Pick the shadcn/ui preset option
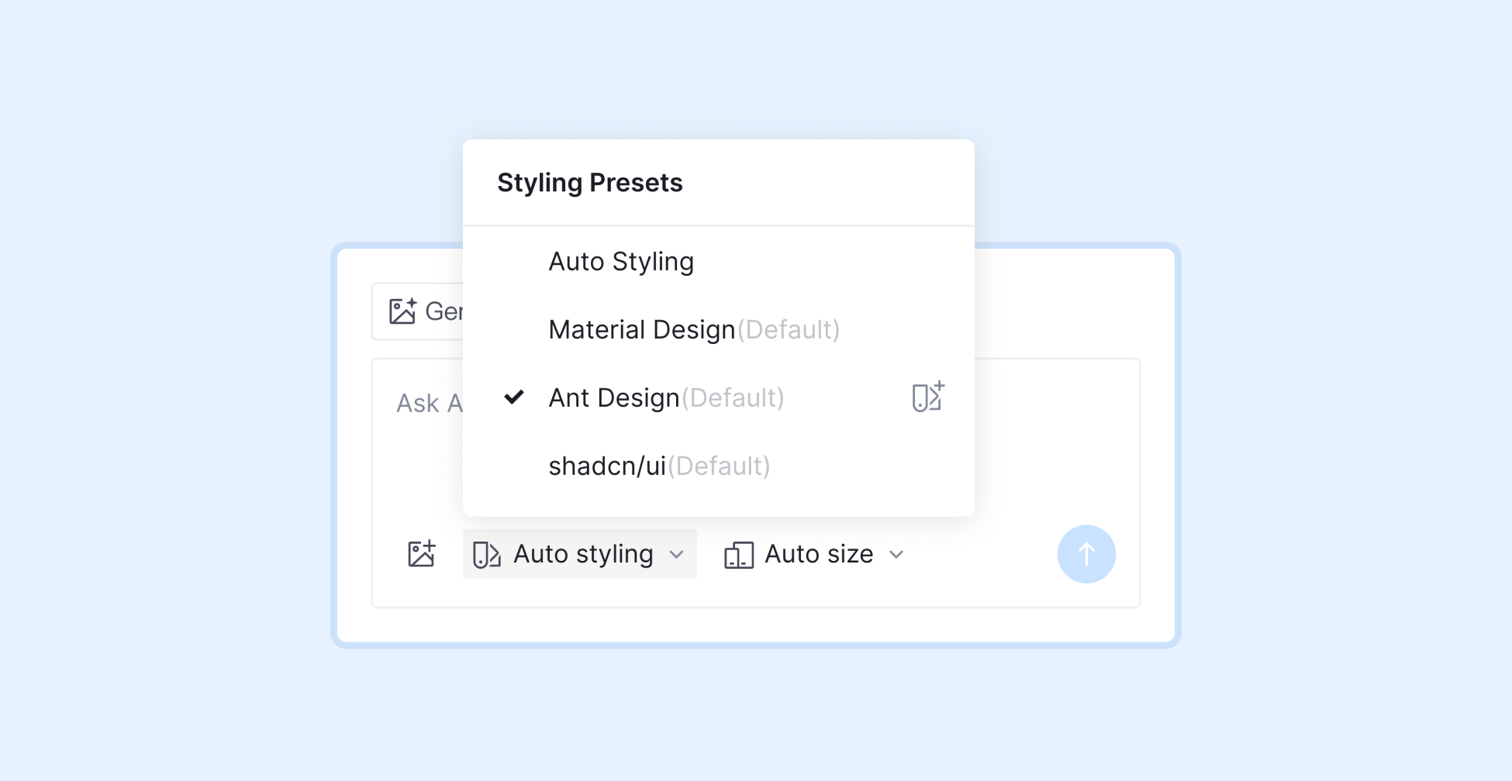This screenshot has height=781, width=1512. click(607, 466)
